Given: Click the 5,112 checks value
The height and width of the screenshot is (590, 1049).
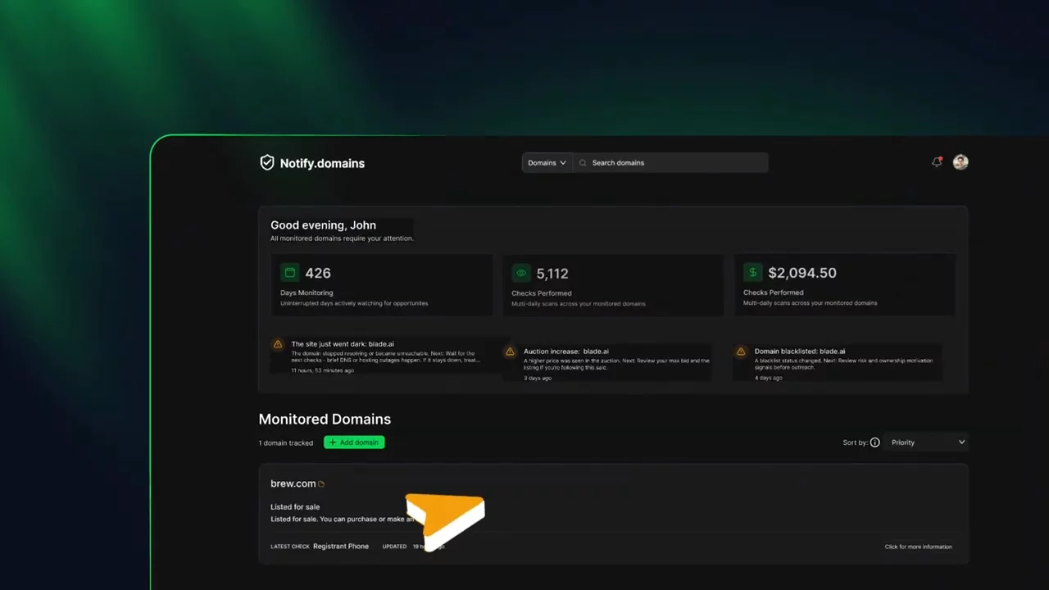Looking at the screenshot, I should point(552,274).
